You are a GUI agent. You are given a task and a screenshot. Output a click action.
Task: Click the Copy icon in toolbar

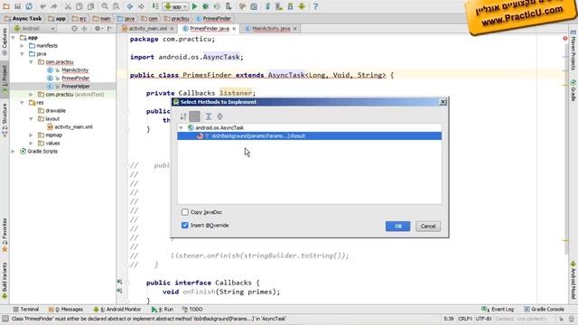[79, 6]
